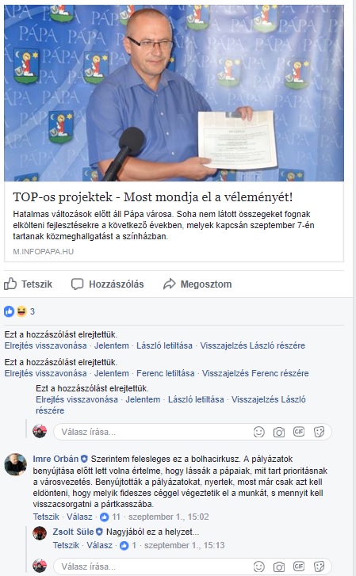Open the laughing haha reaction icon
Viewport: 356px width, 576px height.
coord(21,311)
